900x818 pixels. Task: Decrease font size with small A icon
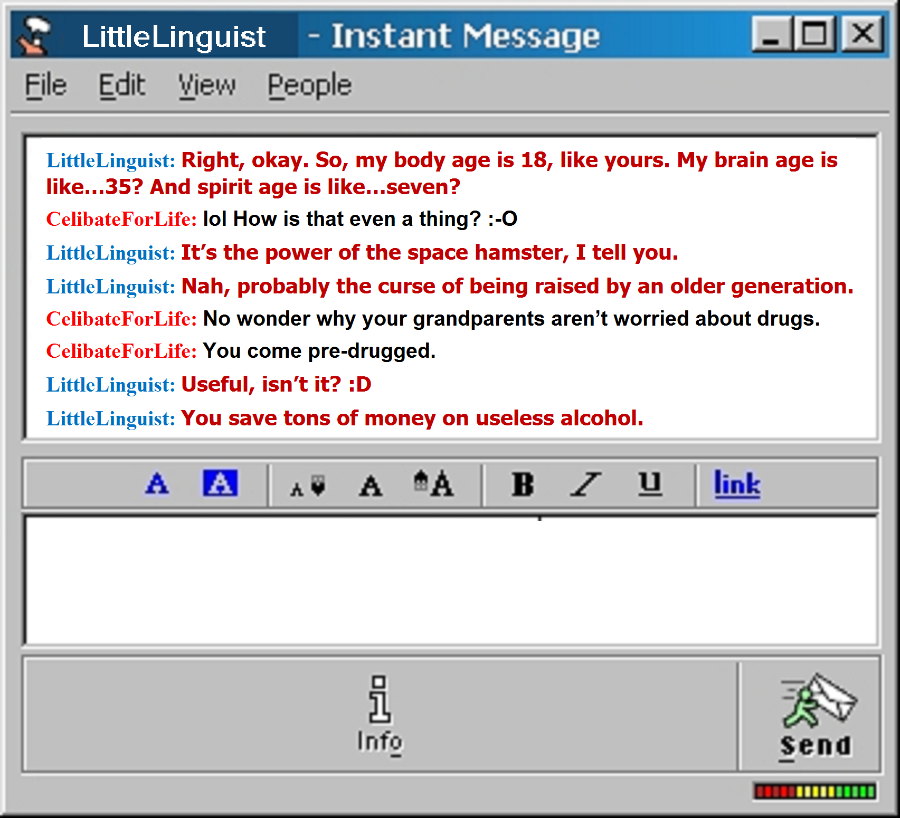pyautogui.click(x=307, y=486)
